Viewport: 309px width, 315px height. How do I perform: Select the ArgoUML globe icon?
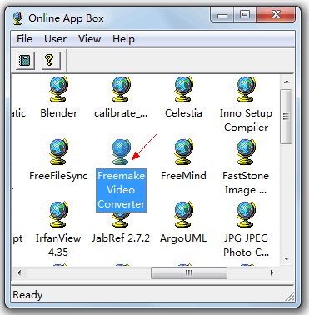point(183,214)
